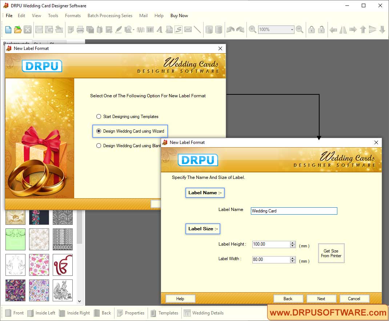Click the Zoom Out magnifier icon
The image size is (389, 321).
300,30
